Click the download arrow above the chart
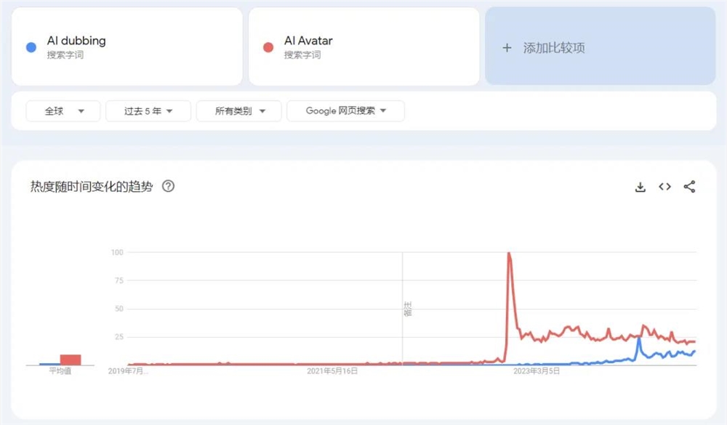Viewport: 727px width, 425px height. pyautogui.click(x=640, y=187)
